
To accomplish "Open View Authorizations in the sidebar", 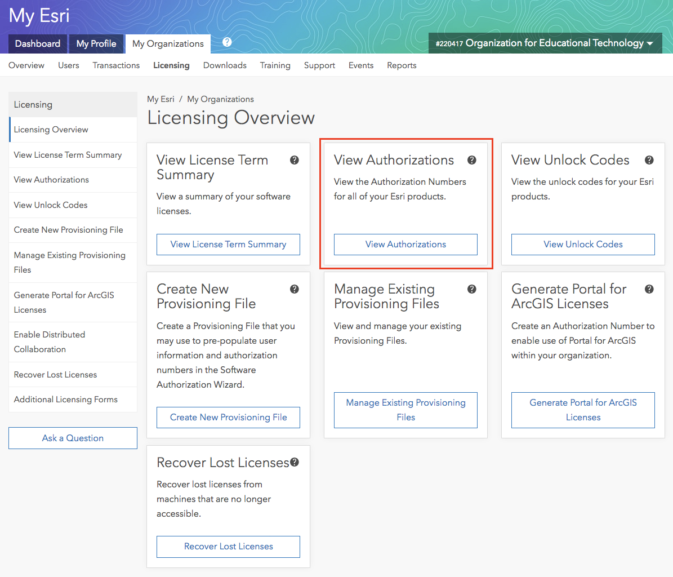I will click(73, 180).
